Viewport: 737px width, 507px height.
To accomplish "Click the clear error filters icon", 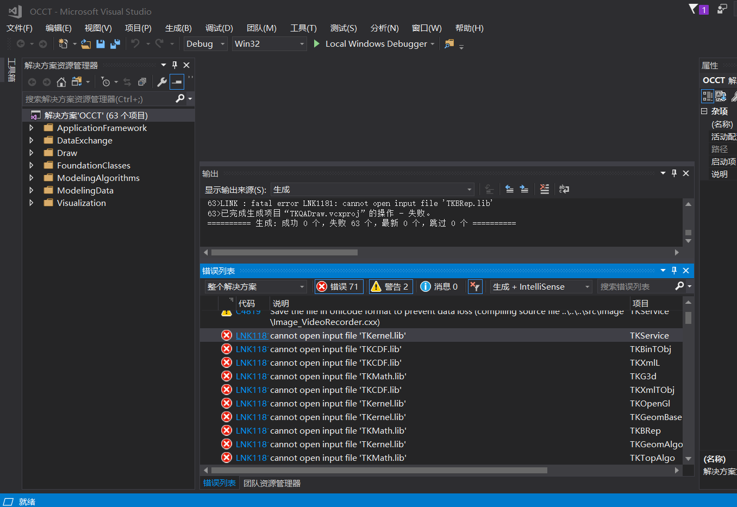I will [x=475, y=286].
